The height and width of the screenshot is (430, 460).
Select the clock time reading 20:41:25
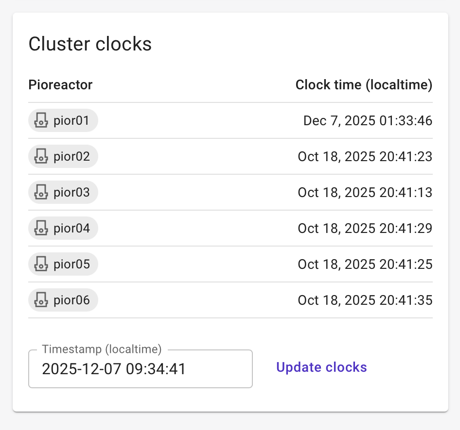pos(365,264)
